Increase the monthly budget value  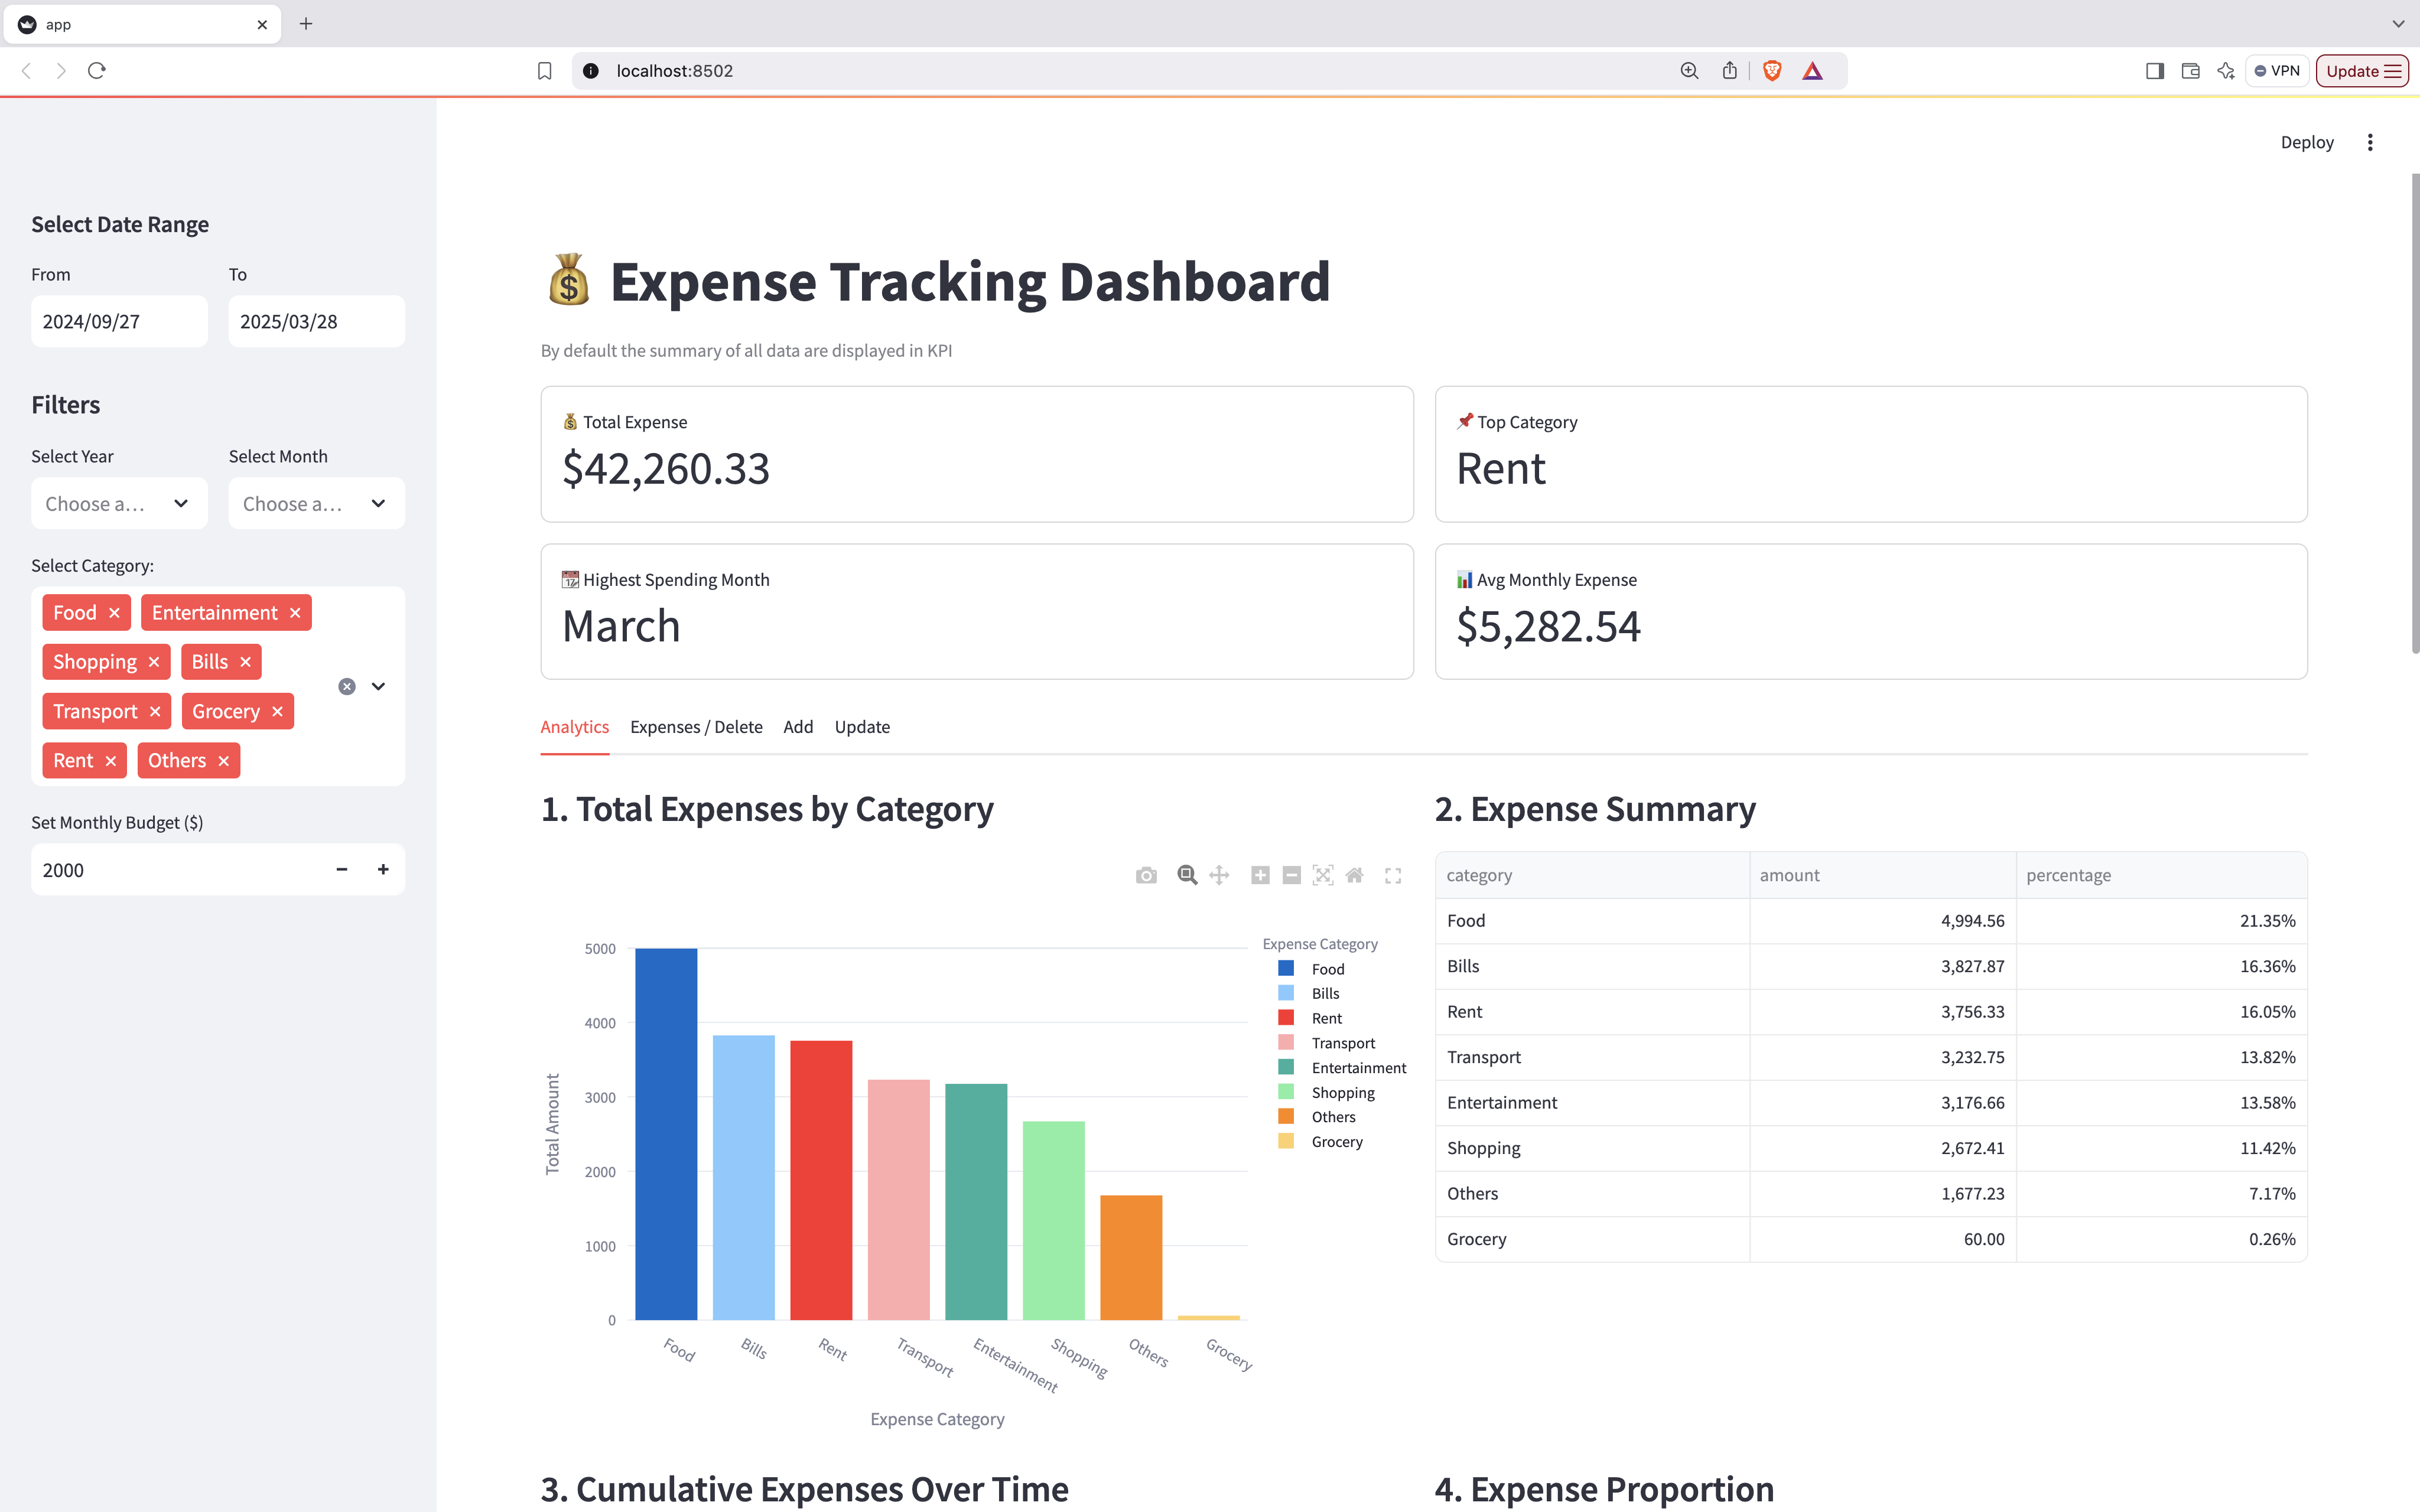(383, 869)
